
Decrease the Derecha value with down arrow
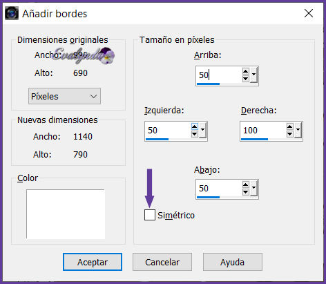[x=290, y=134]
